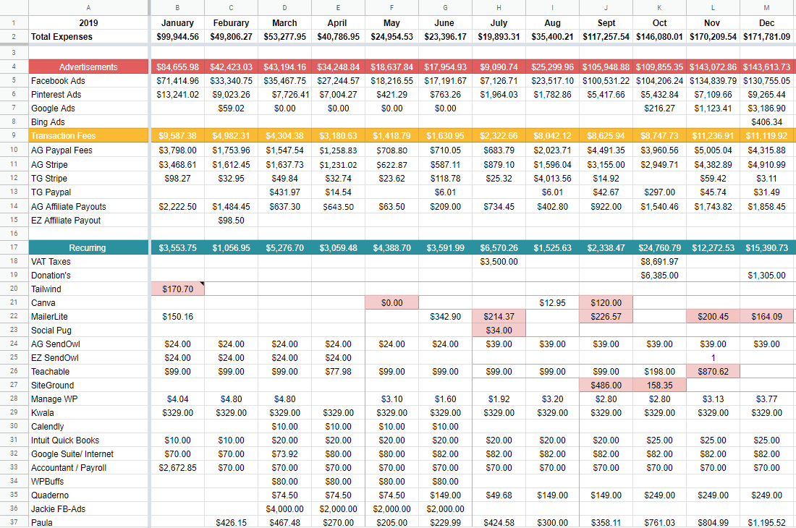
Task: Click the Dec month header cell
Action: tap(766, 23)
